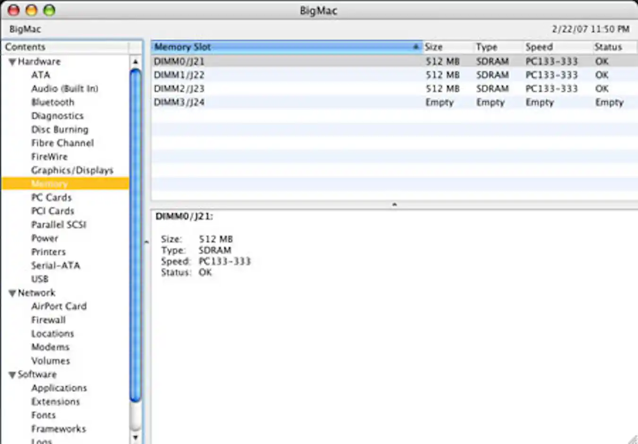Click the sidebar scroll up arrow
This screenshot has width=638, height=444.
coord(136,62)
